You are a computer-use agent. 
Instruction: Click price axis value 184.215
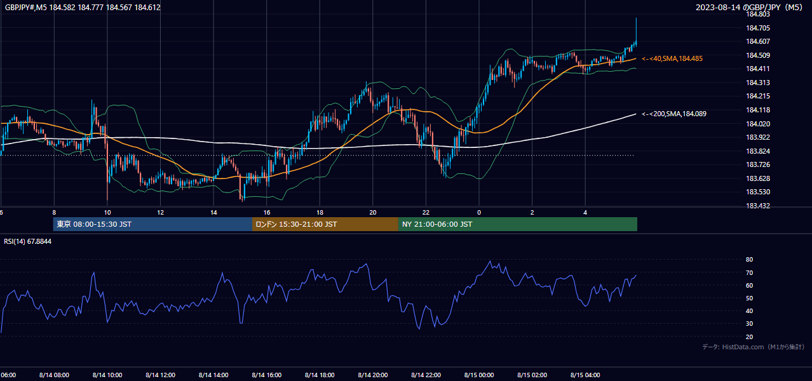click(759, 96)
